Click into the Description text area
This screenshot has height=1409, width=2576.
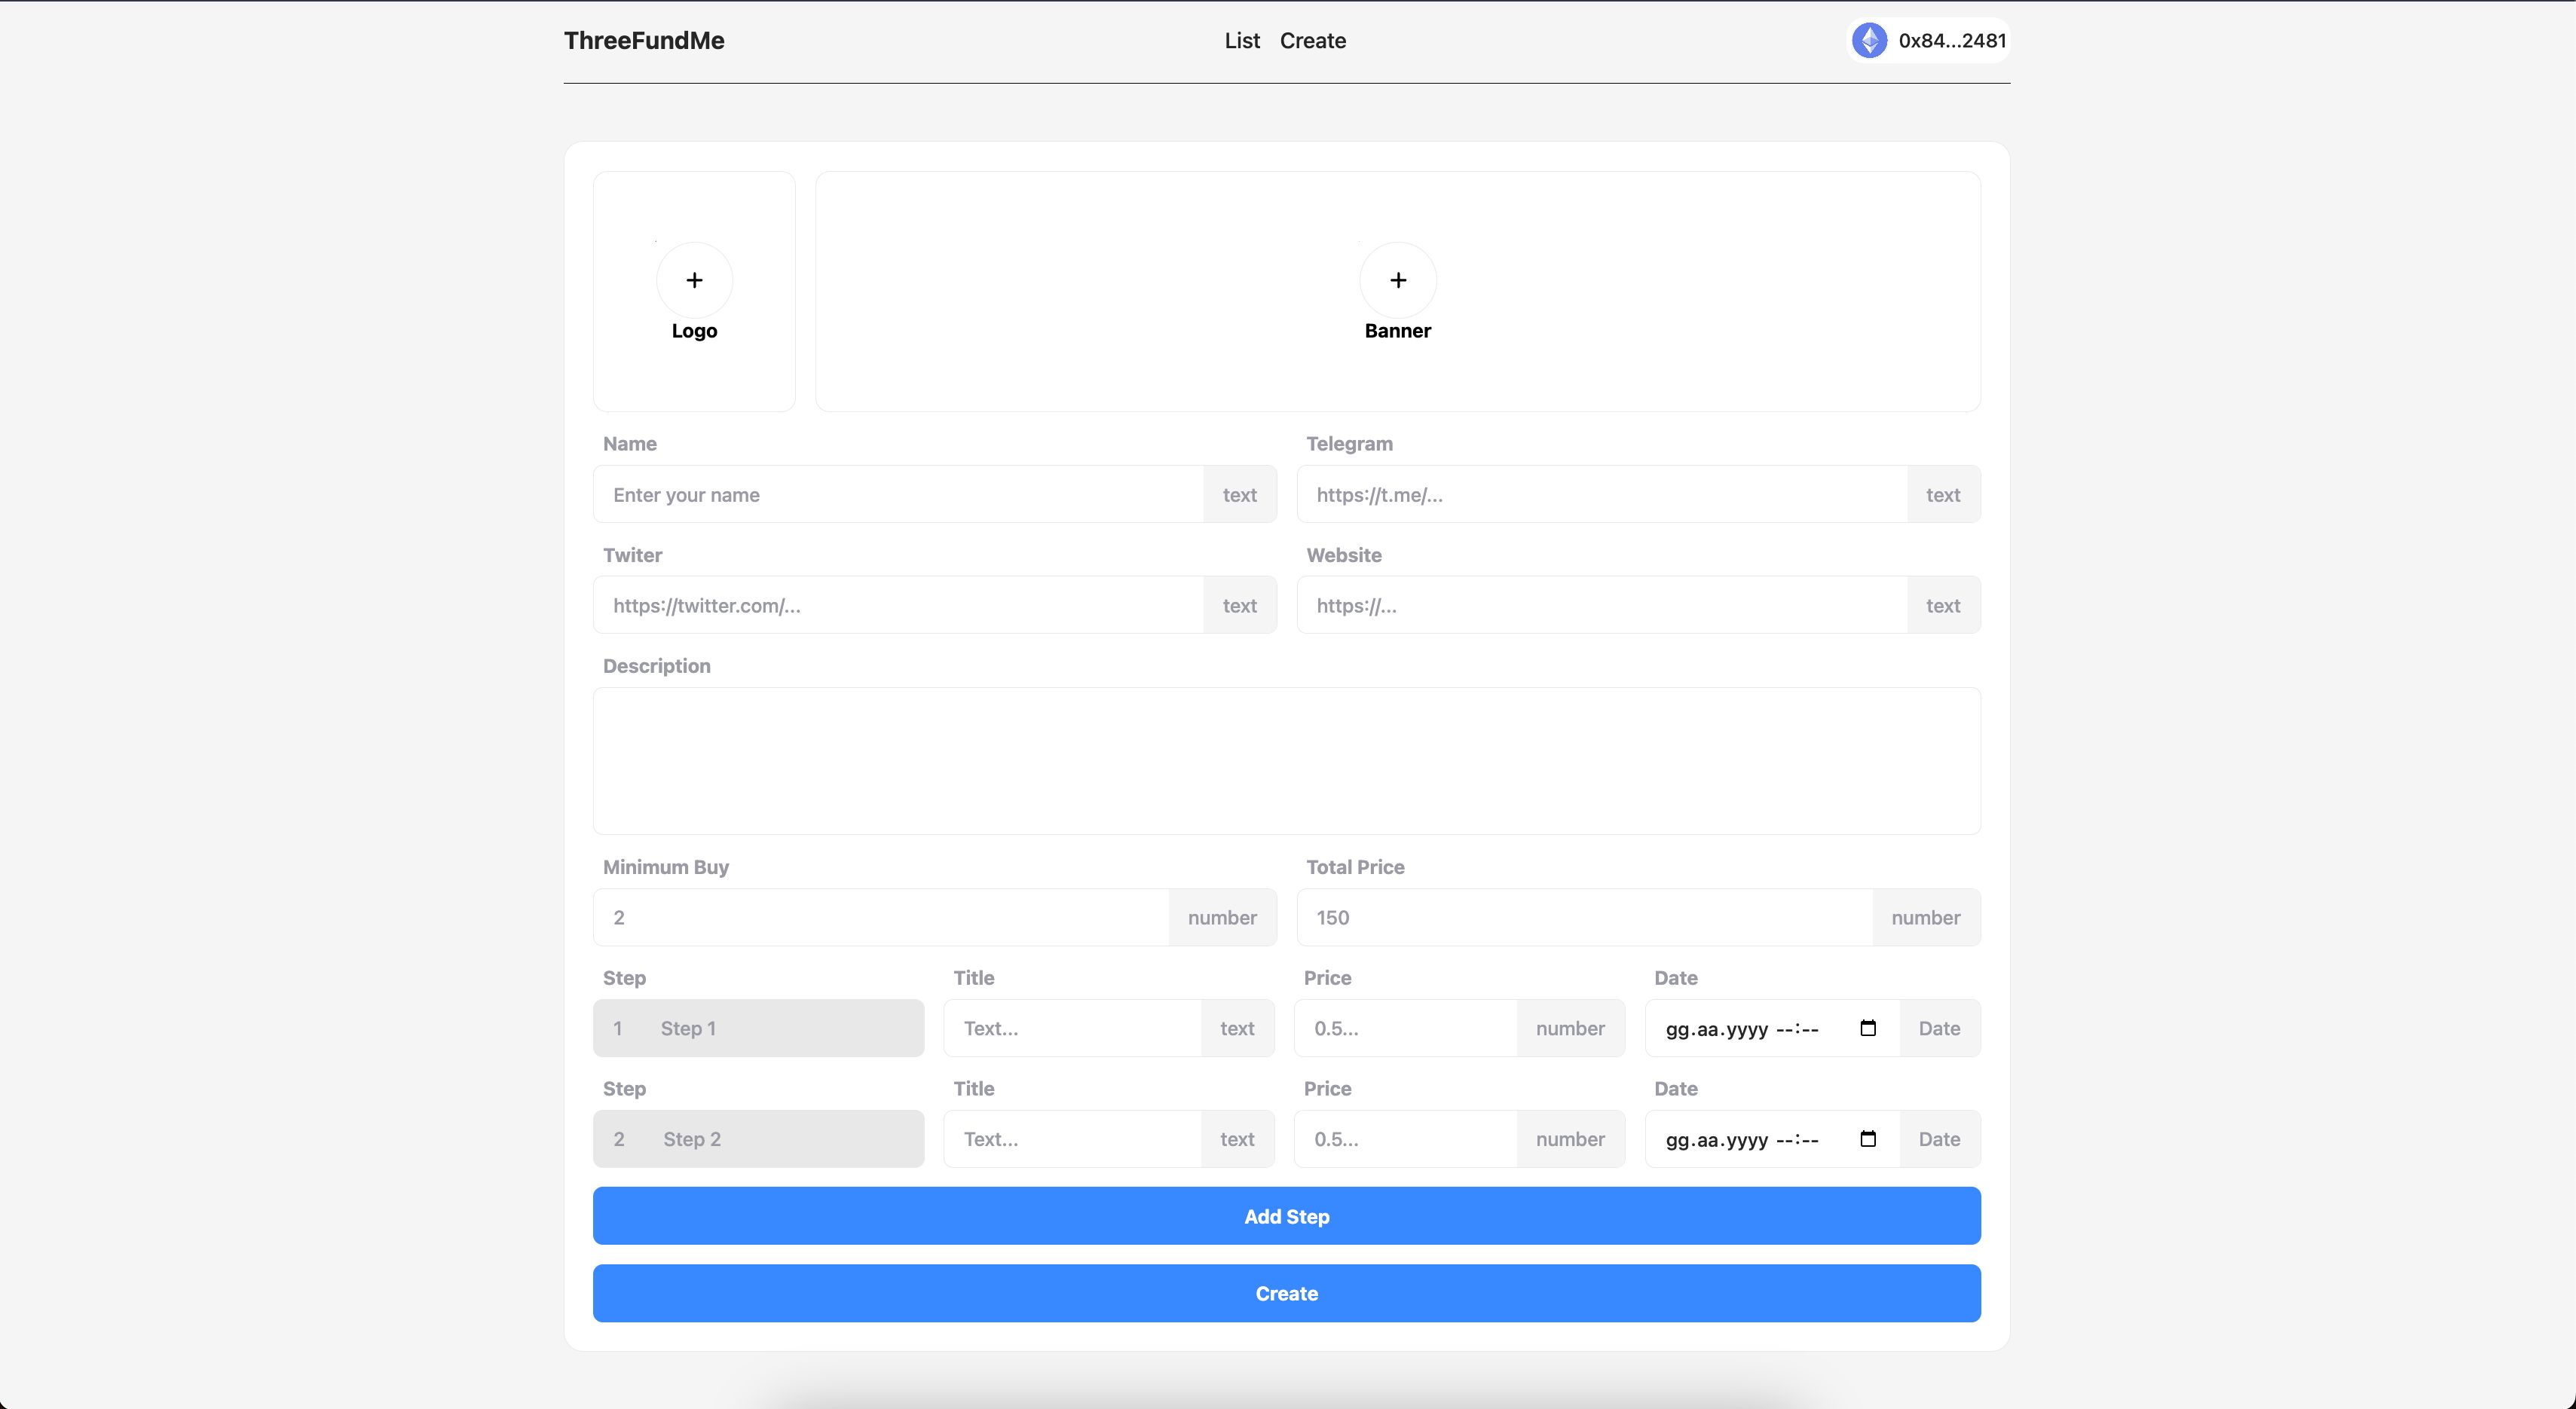click(x=1286, y=761)
